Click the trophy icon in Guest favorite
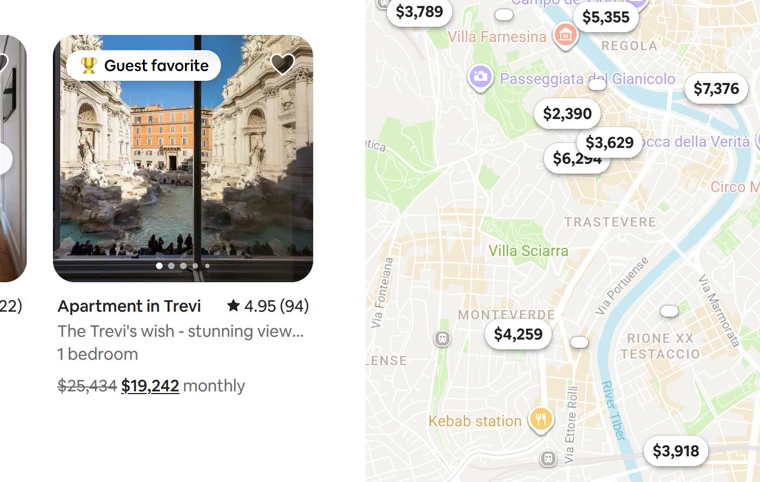The width and height of the screenshot is (760, 482). click(88, 66)
